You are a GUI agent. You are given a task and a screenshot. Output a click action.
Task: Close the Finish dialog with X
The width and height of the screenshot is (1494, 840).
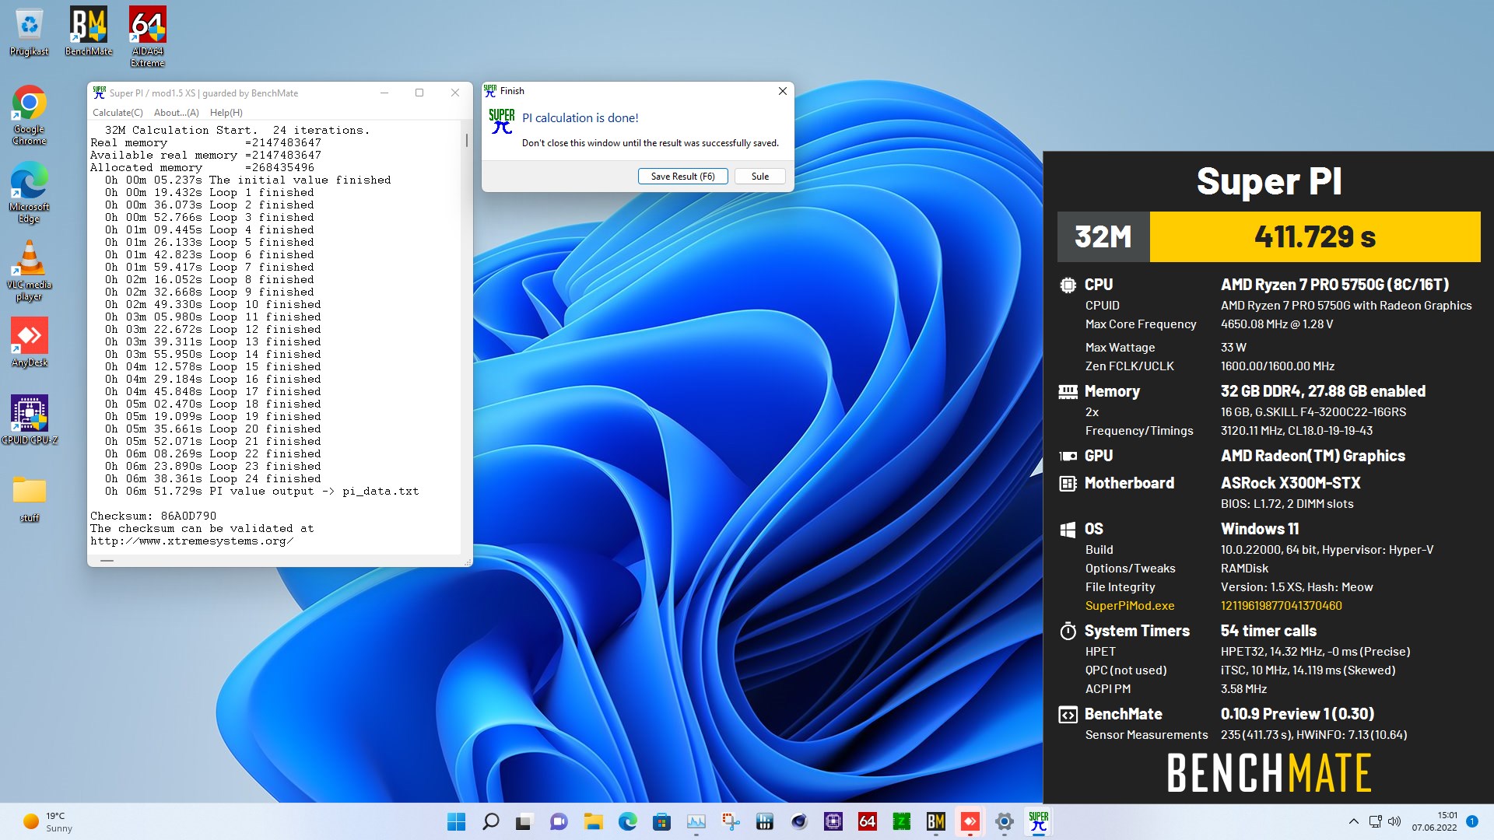tap(782, 91)
